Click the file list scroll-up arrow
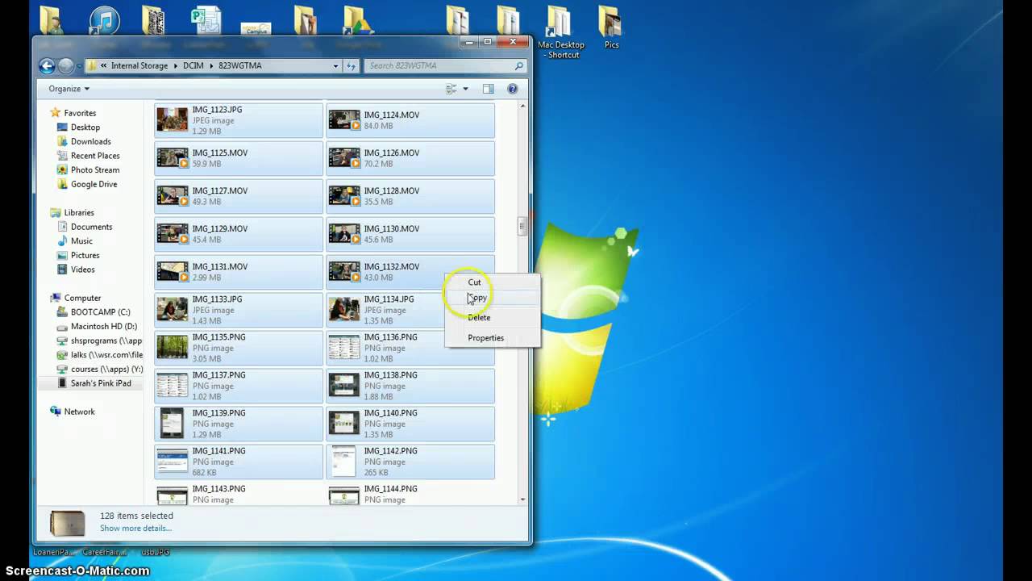 click(522, 106)
